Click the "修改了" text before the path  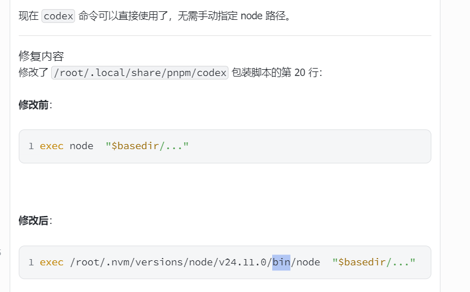coord(34,73)
